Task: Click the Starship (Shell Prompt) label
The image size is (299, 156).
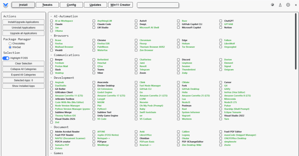Action: [237, 109]
